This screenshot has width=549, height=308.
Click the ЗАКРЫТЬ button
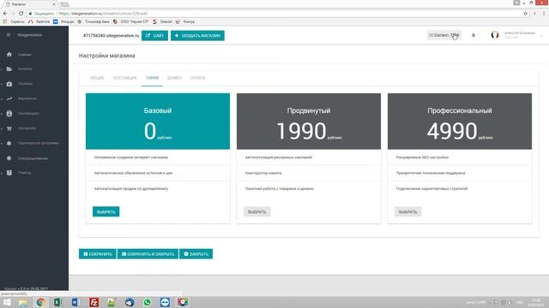pos(196,254)
